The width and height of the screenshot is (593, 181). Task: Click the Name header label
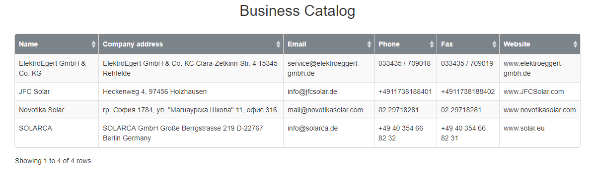28,44
